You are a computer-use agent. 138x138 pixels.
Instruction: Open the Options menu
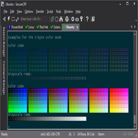pyautogui.click(x=29, y=12)
